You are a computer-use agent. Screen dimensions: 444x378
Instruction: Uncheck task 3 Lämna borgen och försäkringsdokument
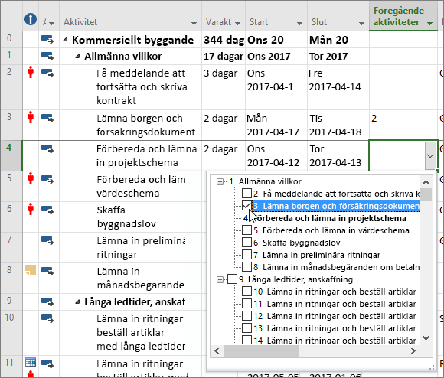246,206
